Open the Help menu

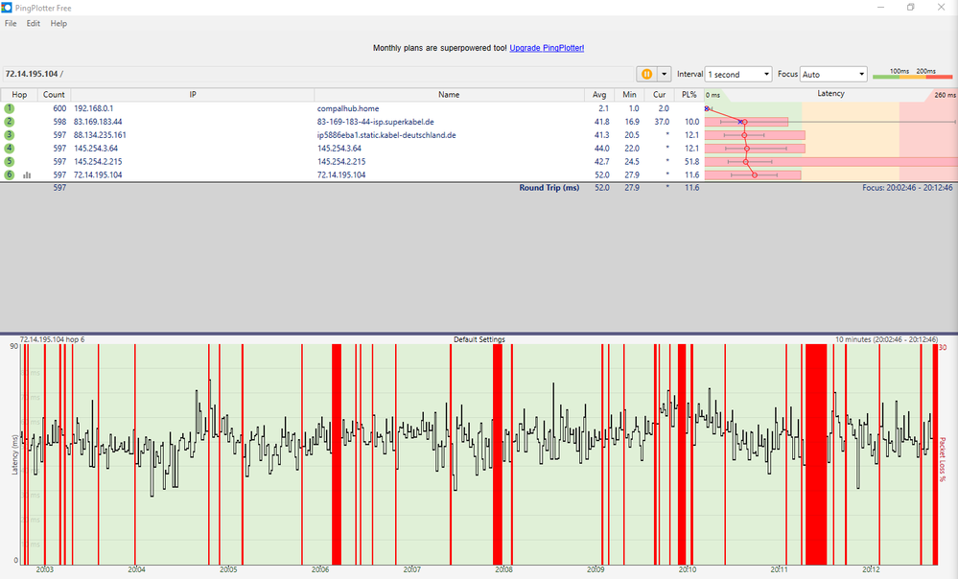pyautogui.click(x=58, y=23)
